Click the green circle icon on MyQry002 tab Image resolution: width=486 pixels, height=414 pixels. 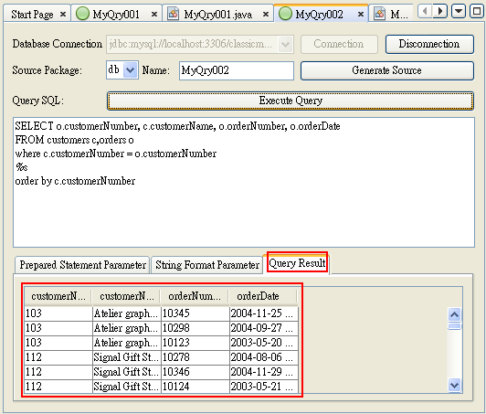coord(285,14)
